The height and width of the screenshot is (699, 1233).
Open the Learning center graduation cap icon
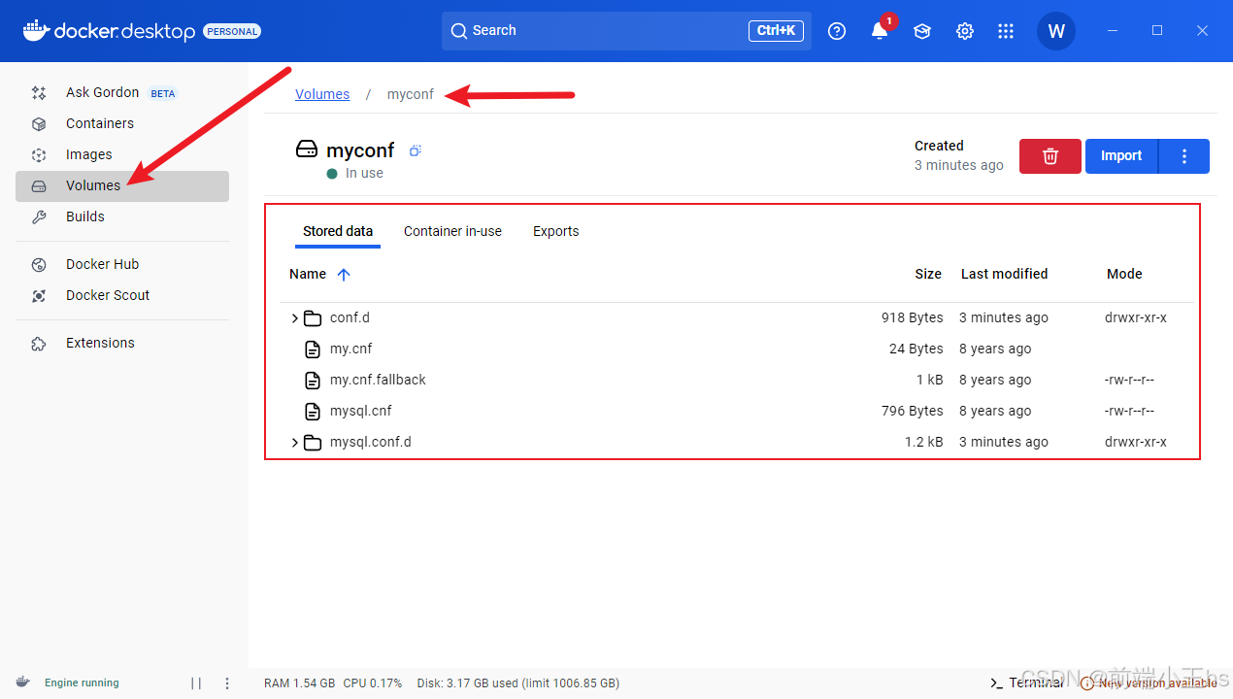coord(922,31)
